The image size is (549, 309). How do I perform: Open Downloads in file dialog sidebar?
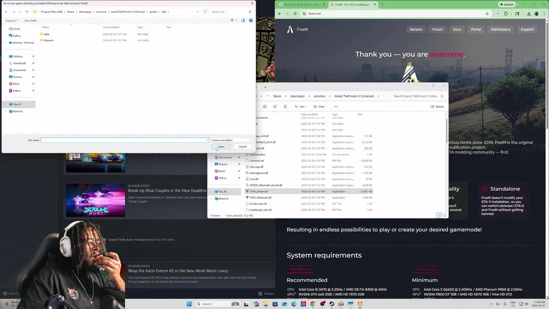19,63
